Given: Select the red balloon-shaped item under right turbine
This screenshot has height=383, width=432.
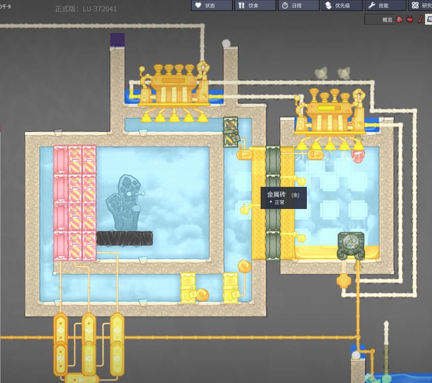Looking at the screenshot, I should tap(358, 155).
